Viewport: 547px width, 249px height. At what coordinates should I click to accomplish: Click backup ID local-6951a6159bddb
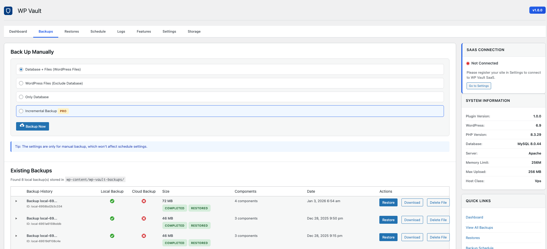(44, 224)
